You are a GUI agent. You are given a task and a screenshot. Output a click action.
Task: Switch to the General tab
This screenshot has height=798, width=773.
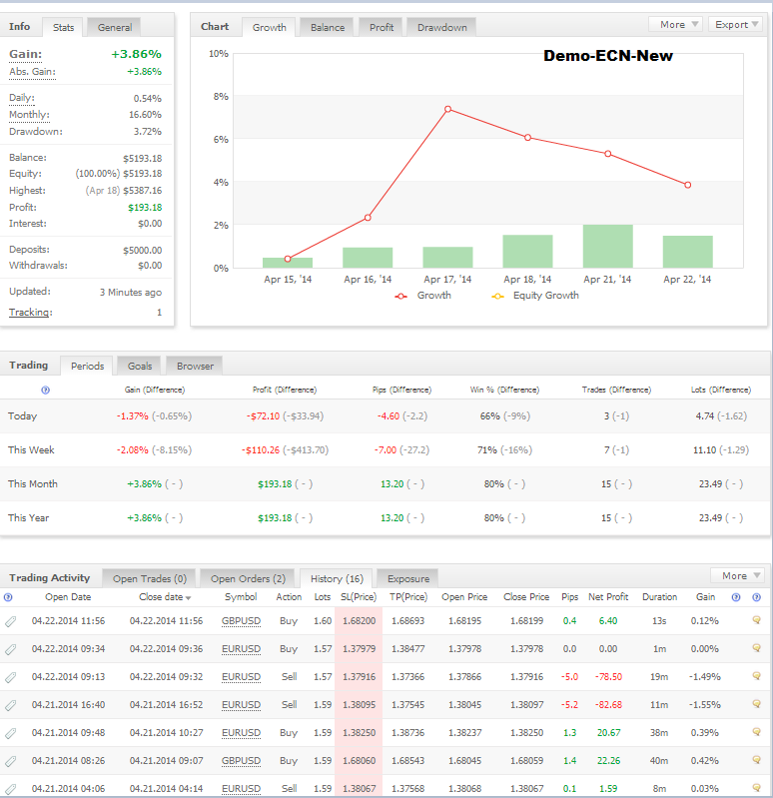[115, 28]
